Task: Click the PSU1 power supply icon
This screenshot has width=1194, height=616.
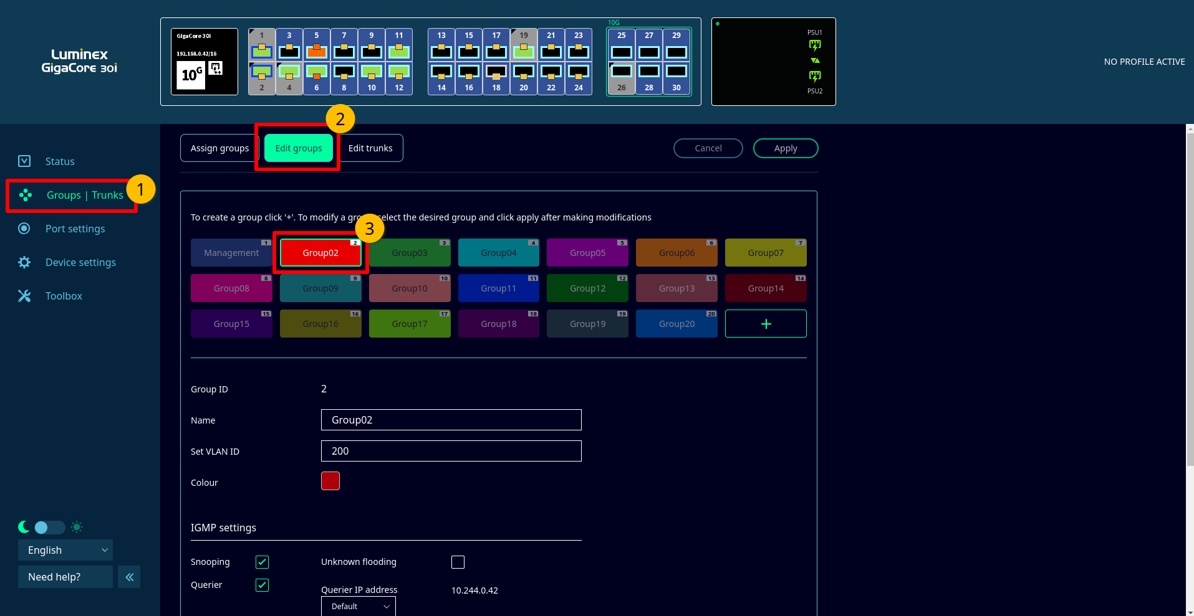Action: pyautogui.click(x=814, y=45)
